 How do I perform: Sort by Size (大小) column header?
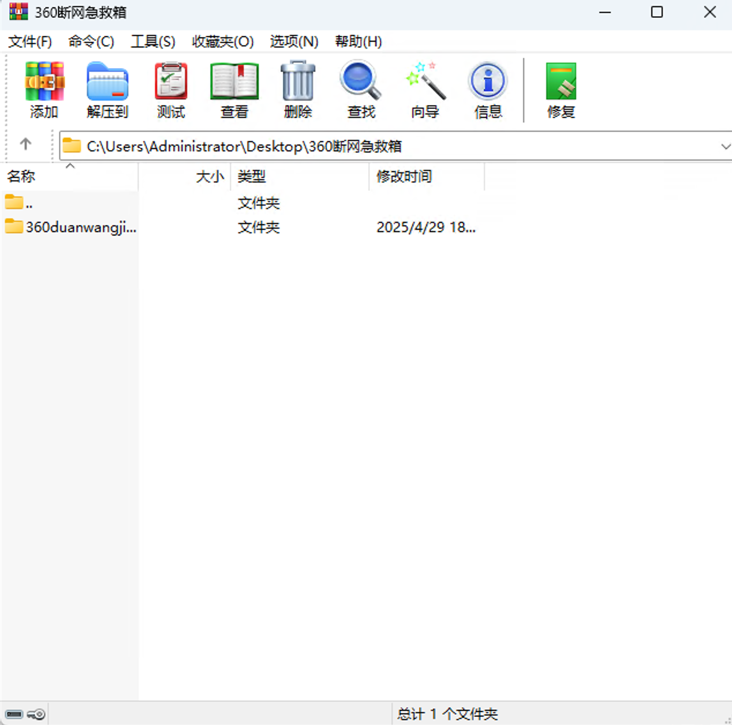(x=185, y=177)
